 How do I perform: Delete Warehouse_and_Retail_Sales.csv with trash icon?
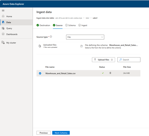coord(110,73)
